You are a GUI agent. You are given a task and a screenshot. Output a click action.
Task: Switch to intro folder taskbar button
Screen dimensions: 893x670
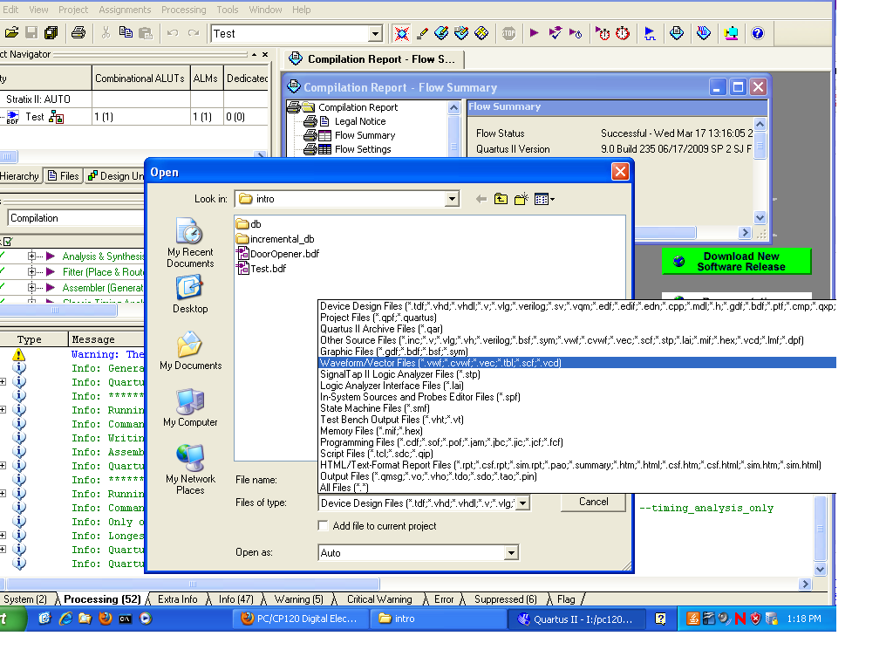pos(439,619)
